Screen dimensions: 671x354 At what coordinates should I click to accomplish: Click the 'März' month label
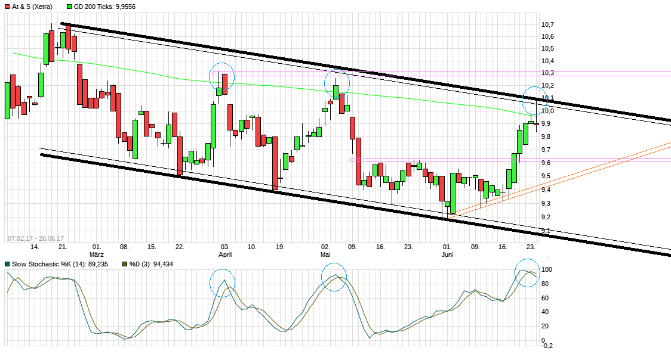pyautogui.click(x=96, y=254)
